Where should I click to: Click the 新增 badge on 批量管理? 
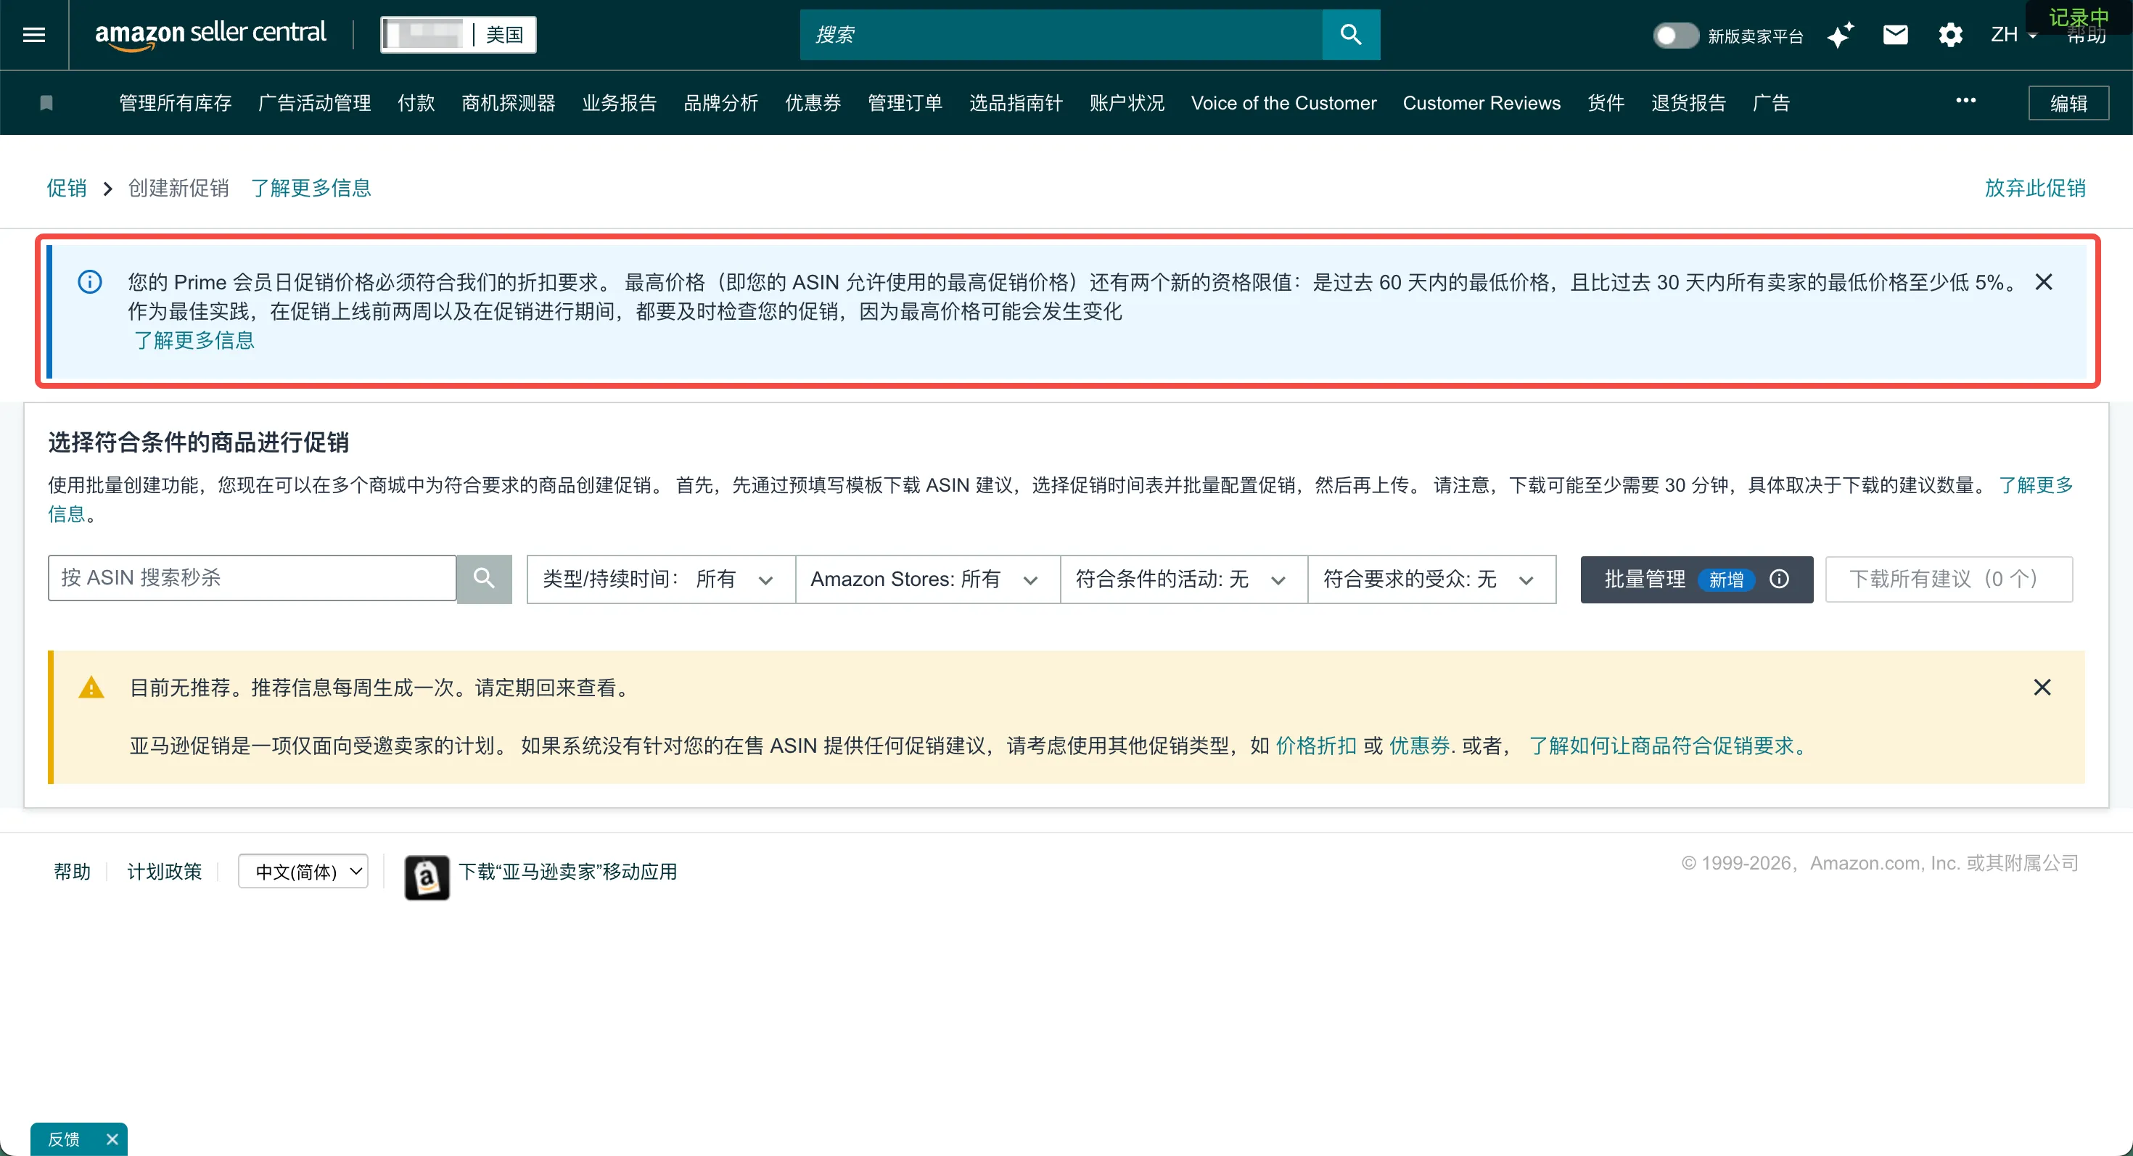[x=1727, y=580]
